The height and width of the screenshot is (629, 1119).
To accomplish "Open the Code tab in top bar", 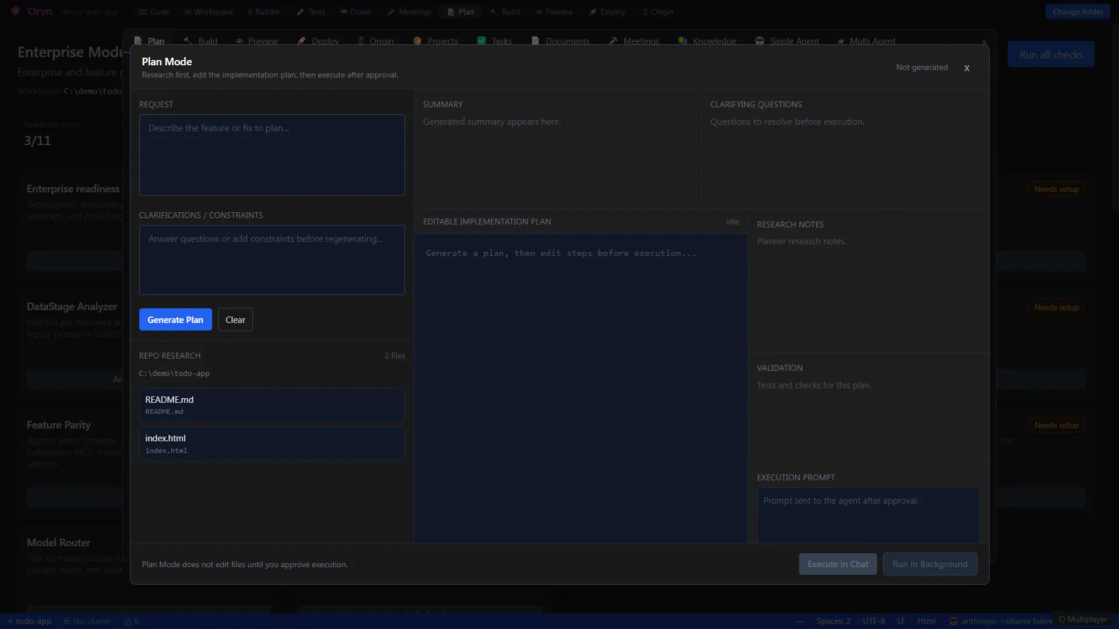I will click(x=154, y=12).
